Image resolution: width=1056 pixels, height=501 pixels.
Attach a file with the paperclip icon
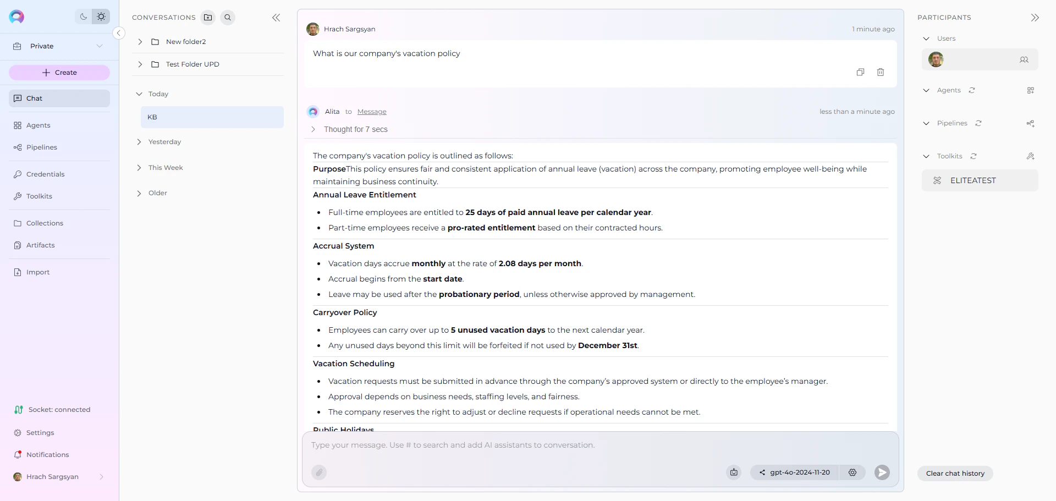pyautogui.click(x=319, y=472)
